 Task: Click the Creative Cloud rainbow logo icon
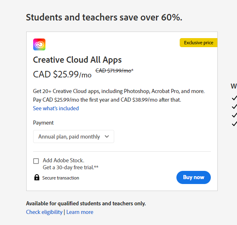pyautogui.click(x=39, y=45)
